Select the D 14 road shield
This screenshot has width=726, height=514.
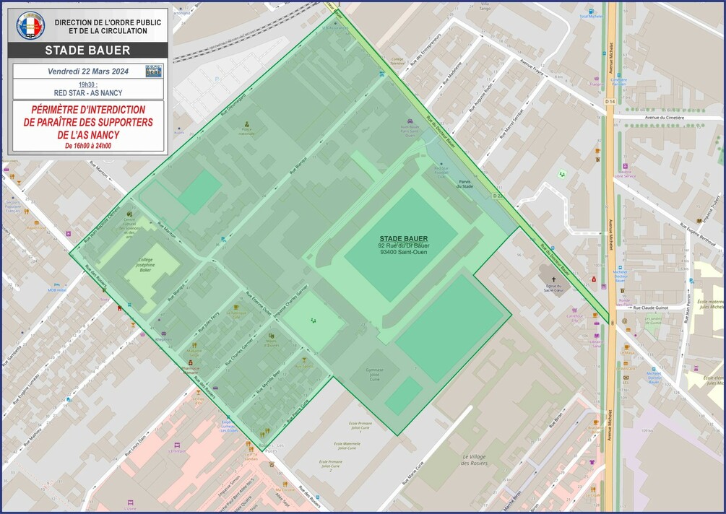click(610, 101)
